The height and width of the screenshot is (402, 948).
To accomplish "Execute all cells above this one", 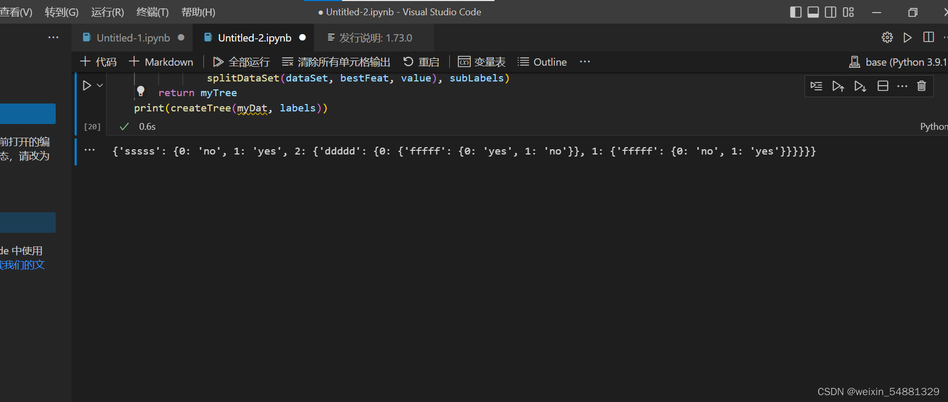I will pyautogui.click(x=838, y=86).
